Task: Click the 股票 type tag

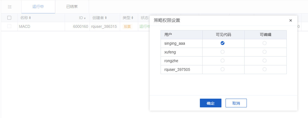Action: (x=127, y=27)
